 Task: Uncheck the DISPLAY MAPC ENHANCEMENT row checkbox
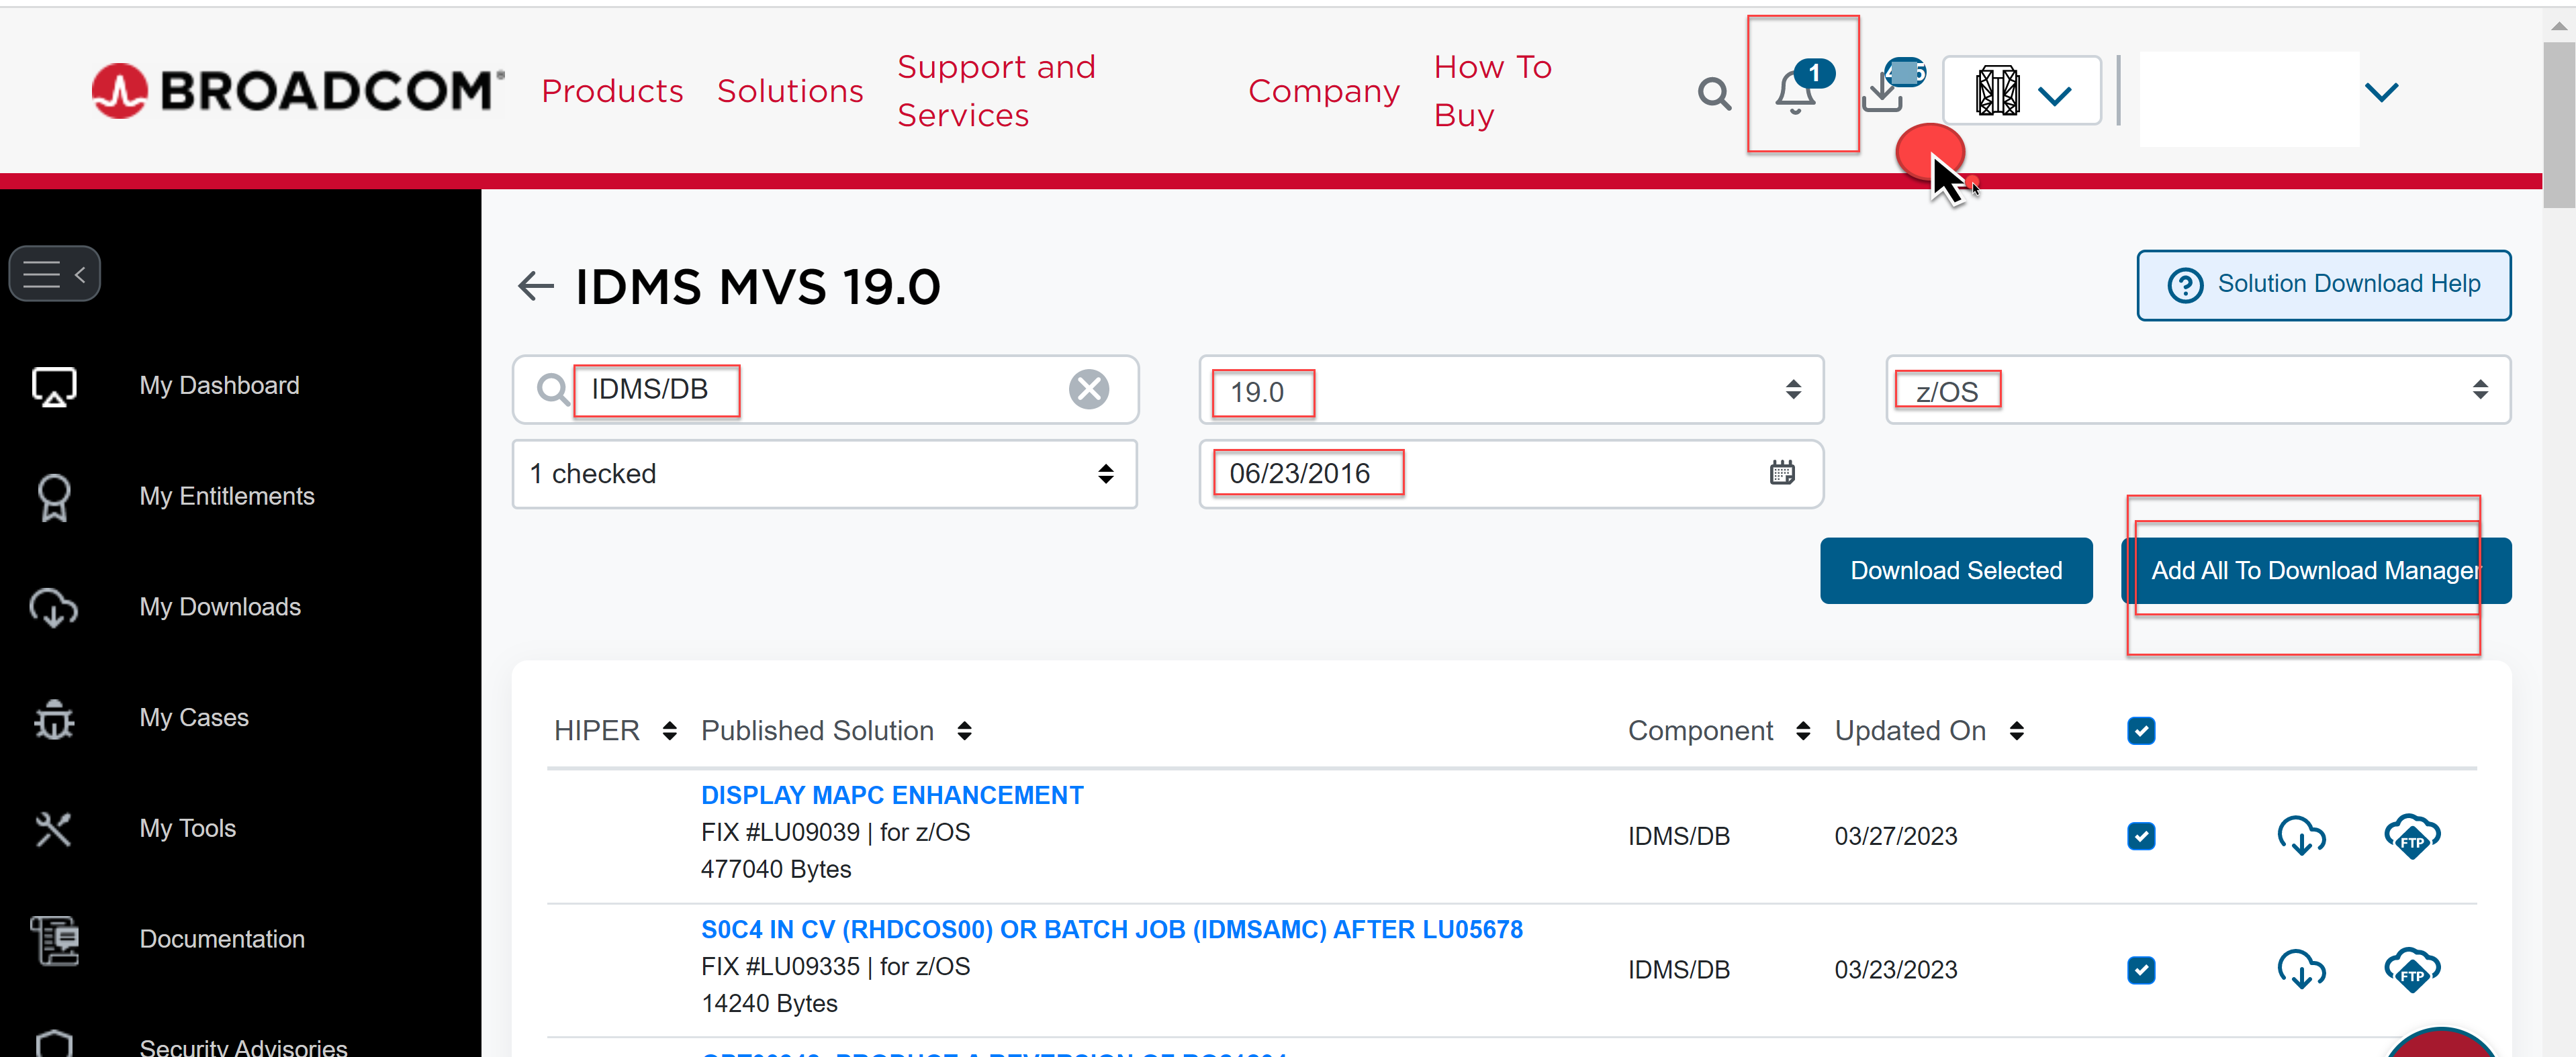click(2140, 836)
